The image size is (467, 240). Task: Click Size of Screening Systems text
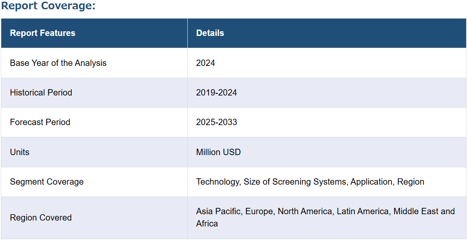pyautogui.click(x=296, y=182)
